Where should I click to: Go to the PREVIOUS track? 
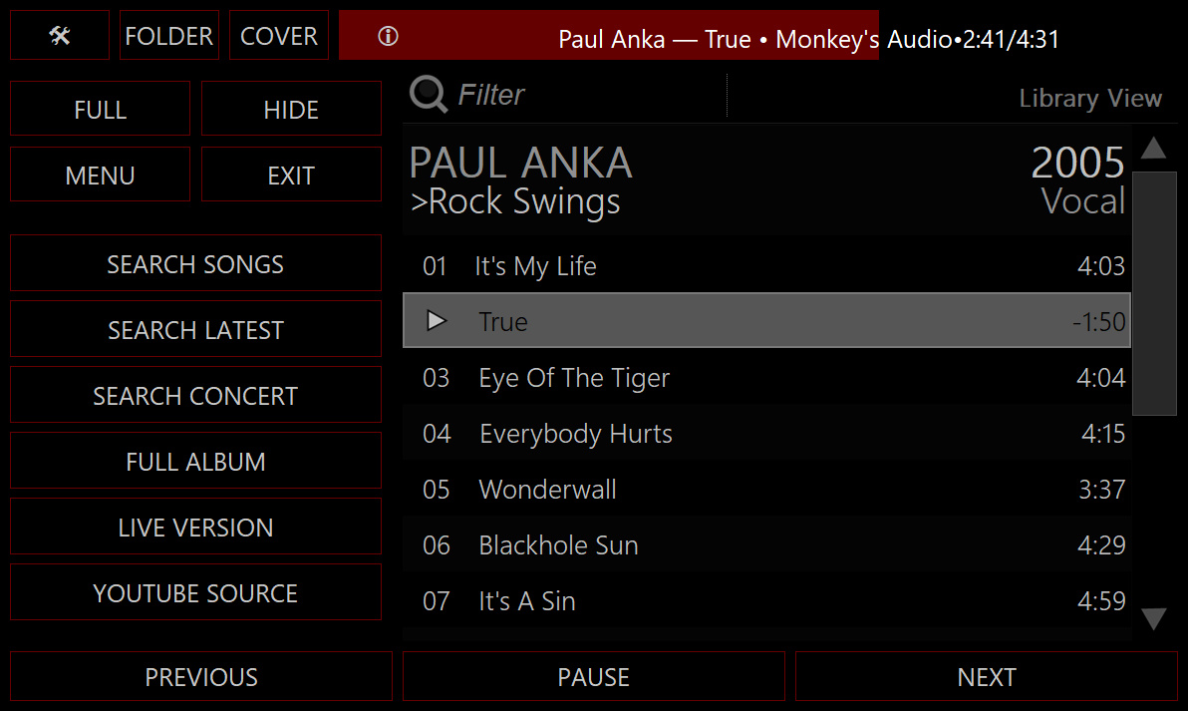[201, 677]
